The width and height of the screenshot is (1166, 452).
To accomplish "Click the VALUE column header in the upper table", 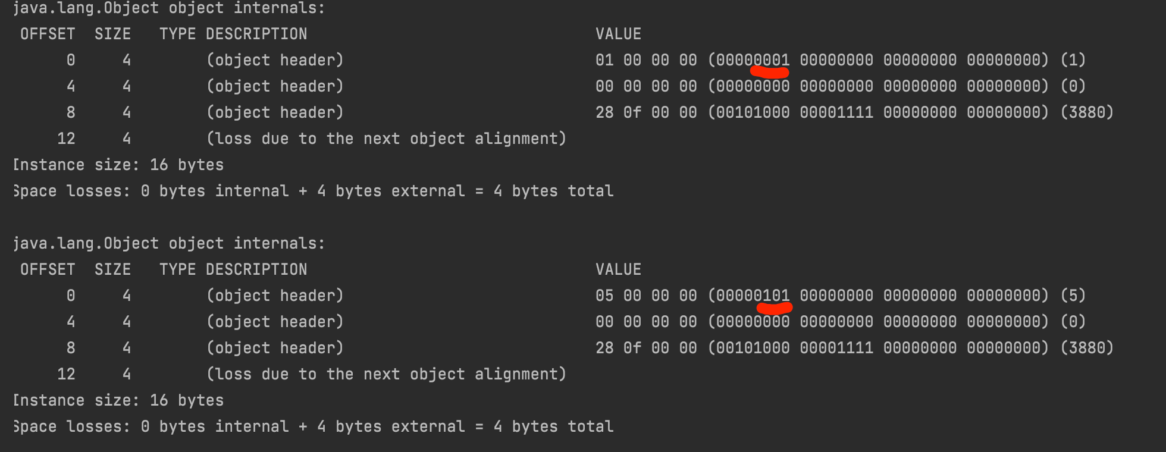I will (618, 34).
